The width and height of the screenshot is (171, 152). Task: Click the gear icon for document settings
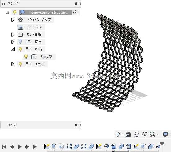point(20,20)
